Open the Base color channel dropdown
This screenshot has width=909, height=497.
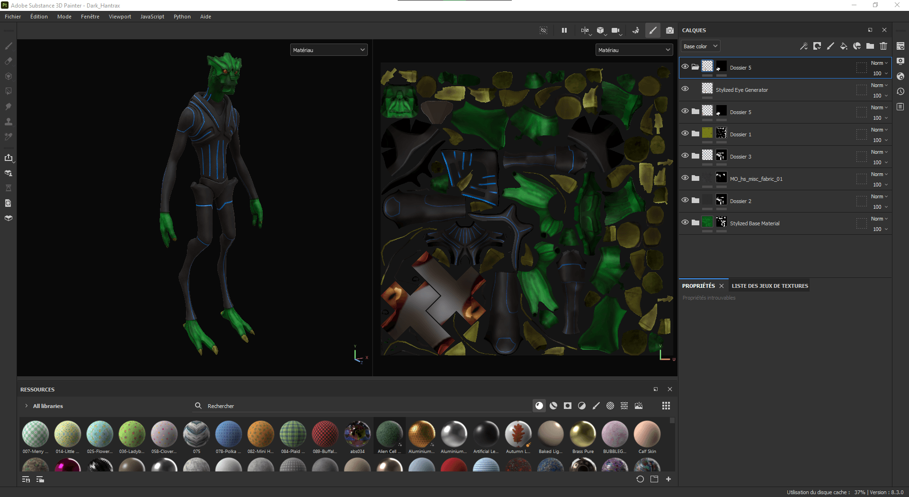pos(701,46)
